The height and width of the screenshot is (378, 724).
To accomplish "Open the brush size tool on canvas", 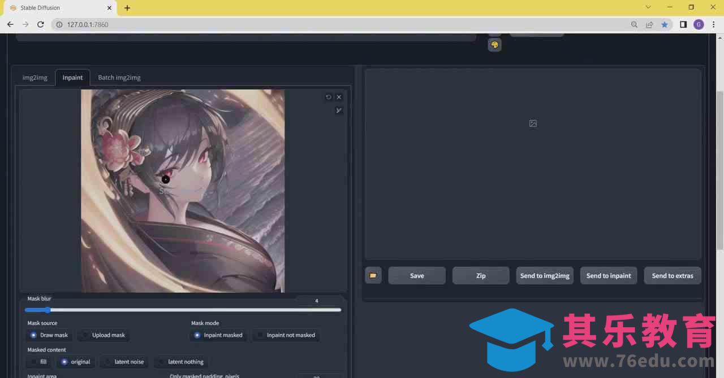I will click(x=339, y=111).
